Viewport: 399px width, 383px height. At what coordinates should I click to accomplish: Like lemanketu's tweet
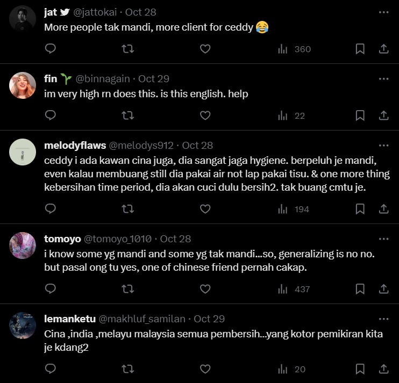205,369
